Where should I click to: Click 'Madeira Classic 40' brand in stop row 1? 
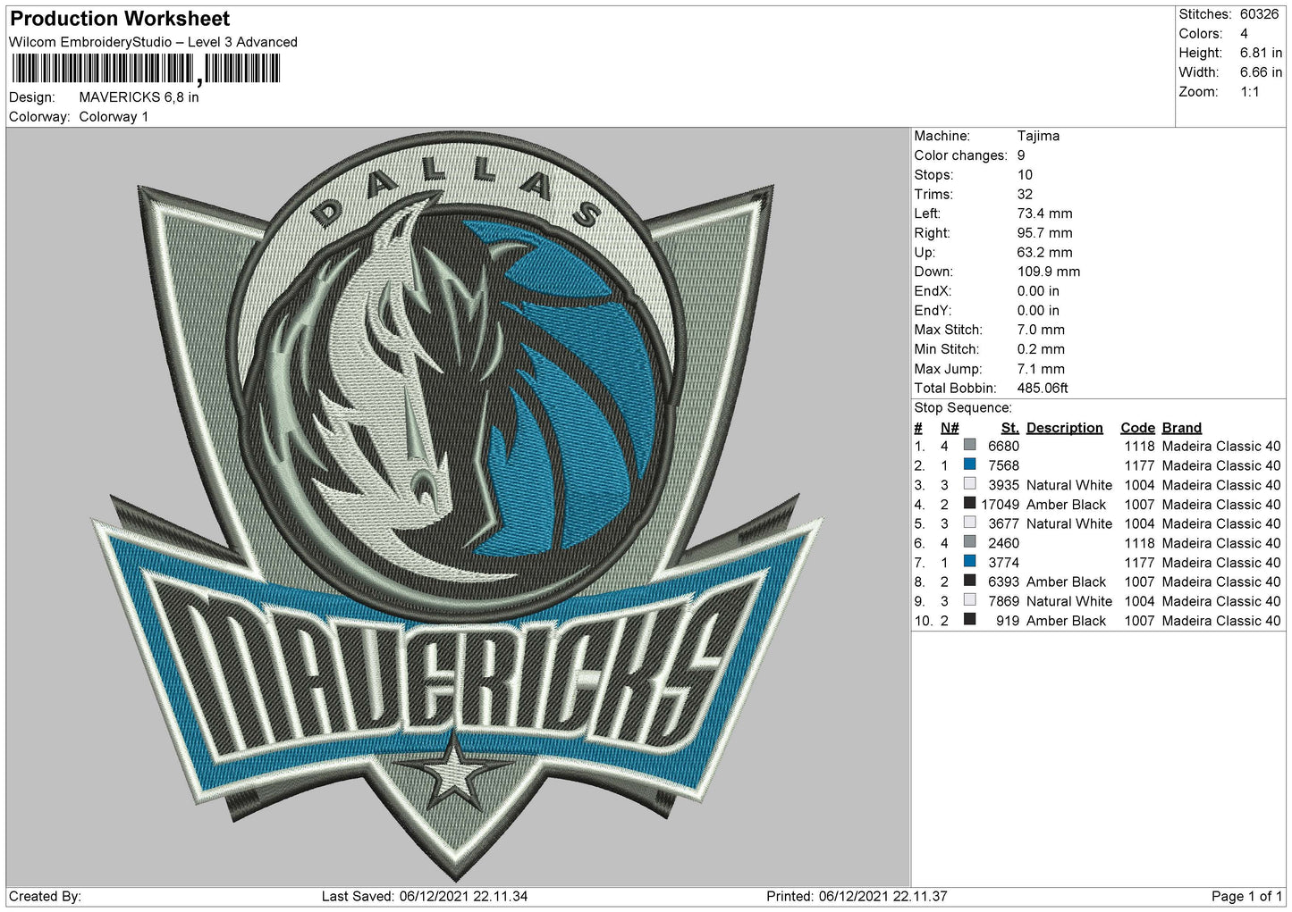[x=1220, y=446]
